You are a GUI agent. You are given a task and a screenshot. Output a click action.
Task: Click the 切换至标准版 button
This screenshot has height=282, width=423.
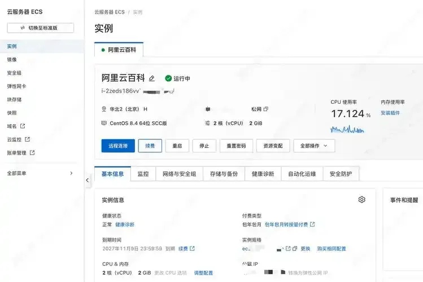(41, 28)
